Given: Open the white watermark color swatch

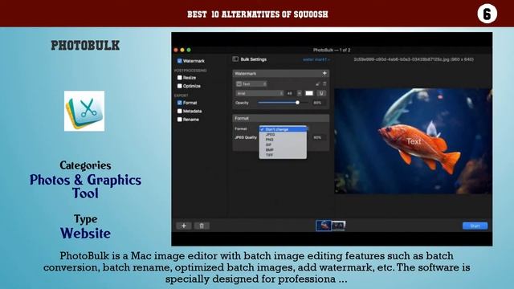Looking at the screenshot, I should (x=309, y=93).
